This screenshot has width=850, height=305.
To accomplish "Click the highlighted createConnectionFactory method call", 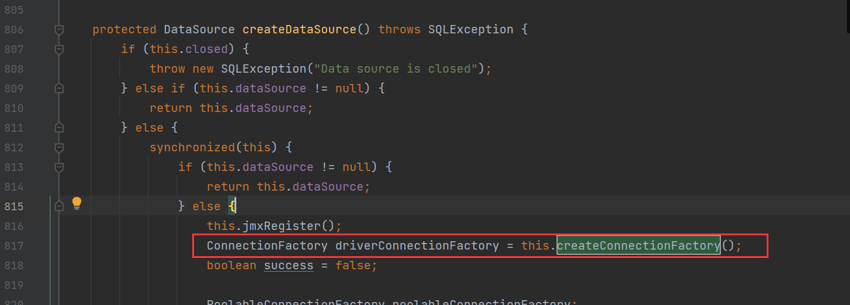I will 638,245.
